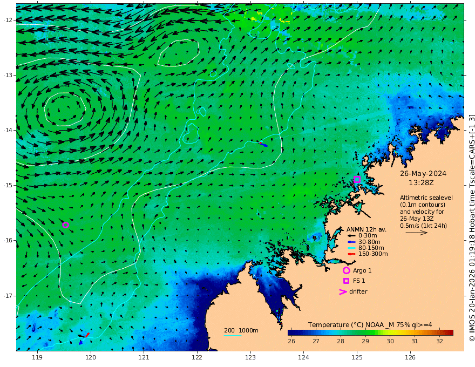This screenshot has width=475, height=367.
Task: Click the longitude axis label 125
Action: tap(357, 357)
